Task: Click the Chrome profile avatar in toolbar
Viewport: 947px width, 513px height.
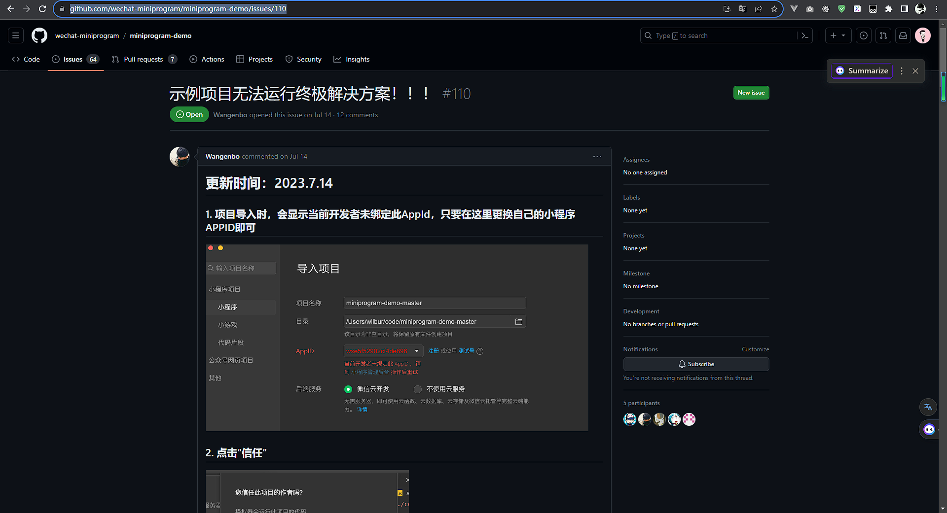Action: (920, 9)
